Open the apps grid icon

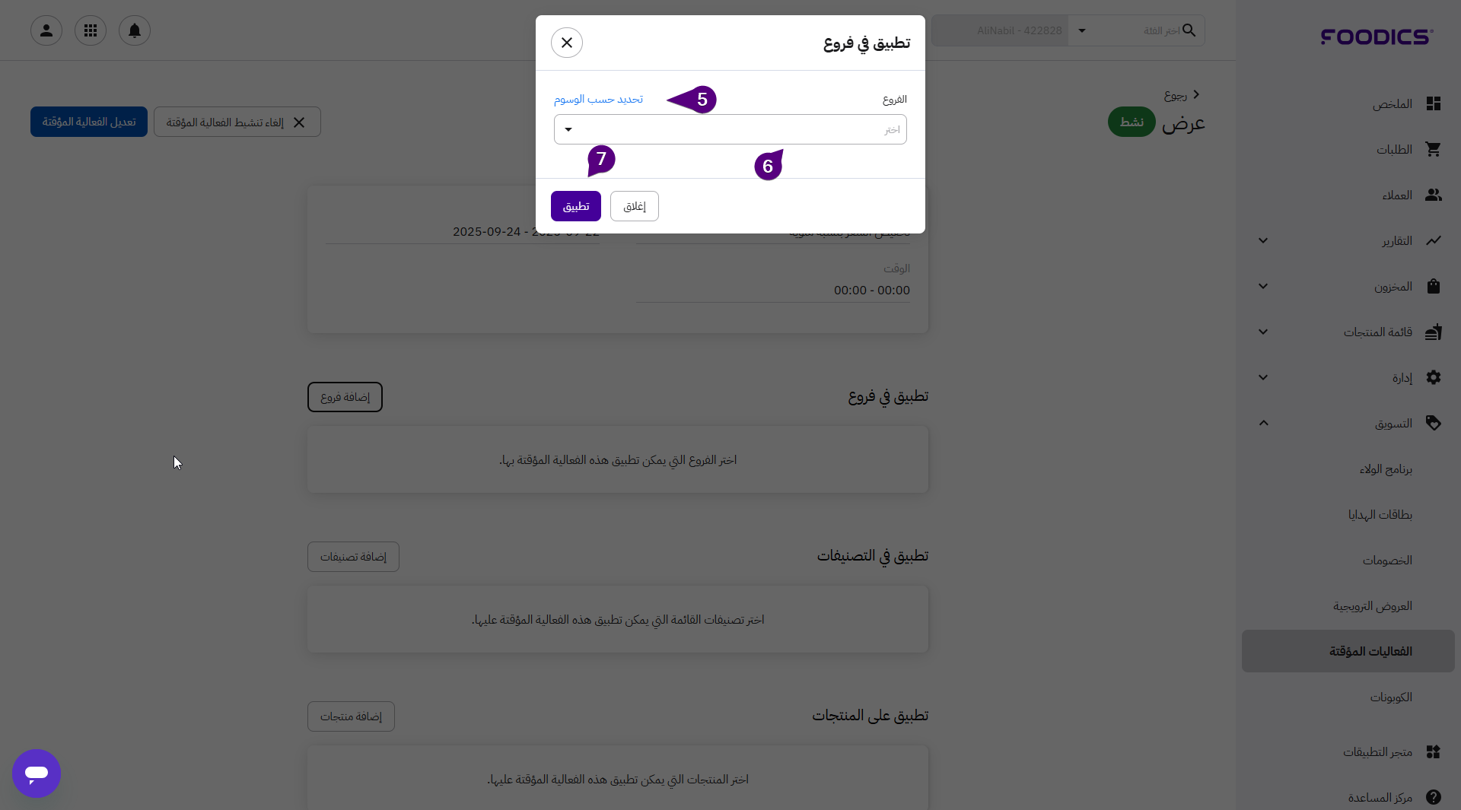pos(91,30)
